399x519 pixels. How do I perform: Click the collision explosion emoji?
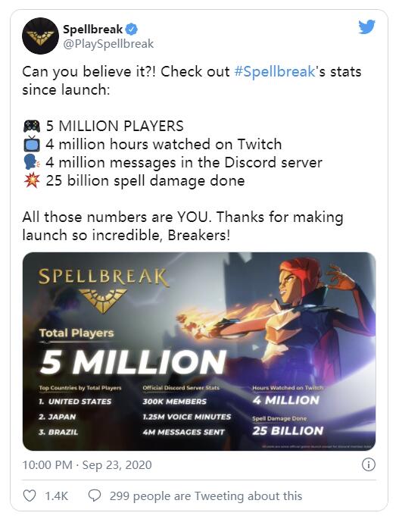click(x=32, y=180)
